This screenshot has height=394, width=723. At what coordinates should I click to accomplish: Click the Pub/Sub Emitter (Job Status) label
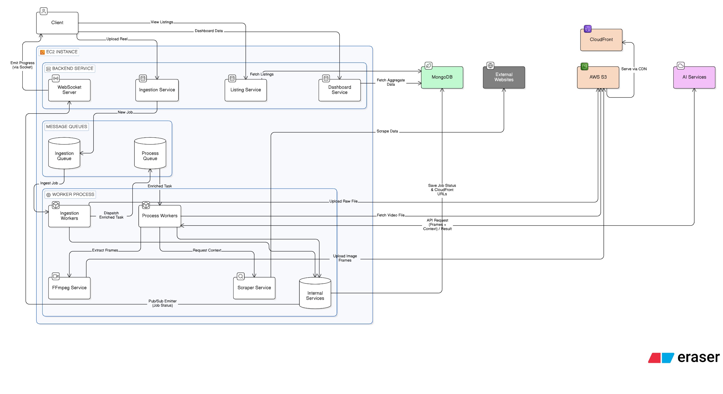pos(162,304)
